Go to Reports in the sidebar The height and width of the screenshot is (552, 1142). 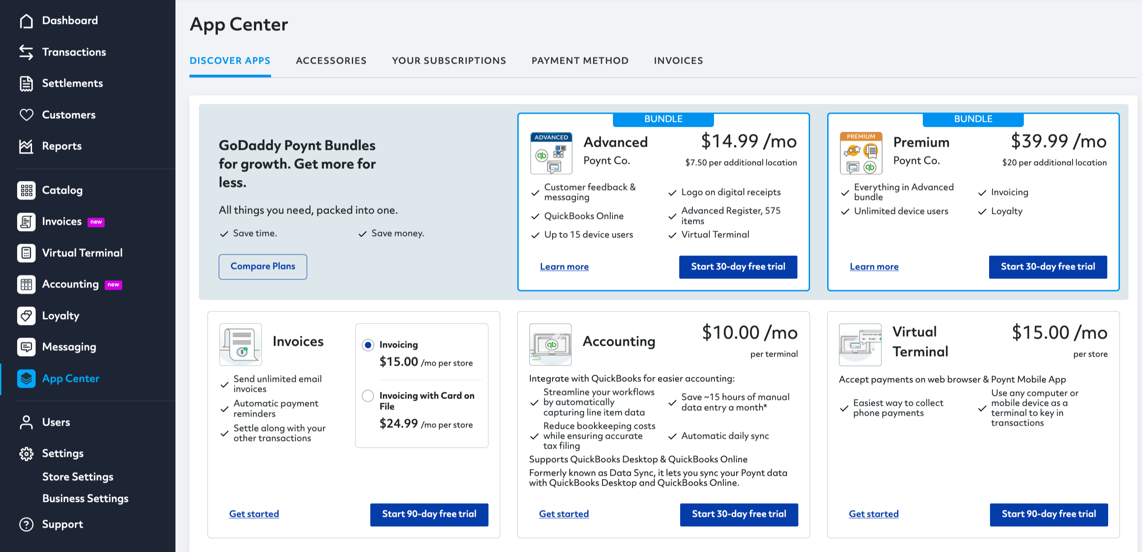click(x=62, y=146)
